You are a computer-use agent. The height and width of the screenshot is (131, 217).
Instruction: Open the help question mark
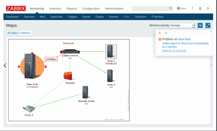192,8
